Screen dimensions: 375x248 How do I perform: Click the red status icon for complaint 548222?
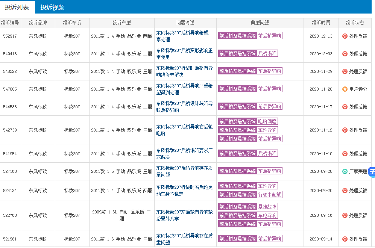click(x=345, y=71)
